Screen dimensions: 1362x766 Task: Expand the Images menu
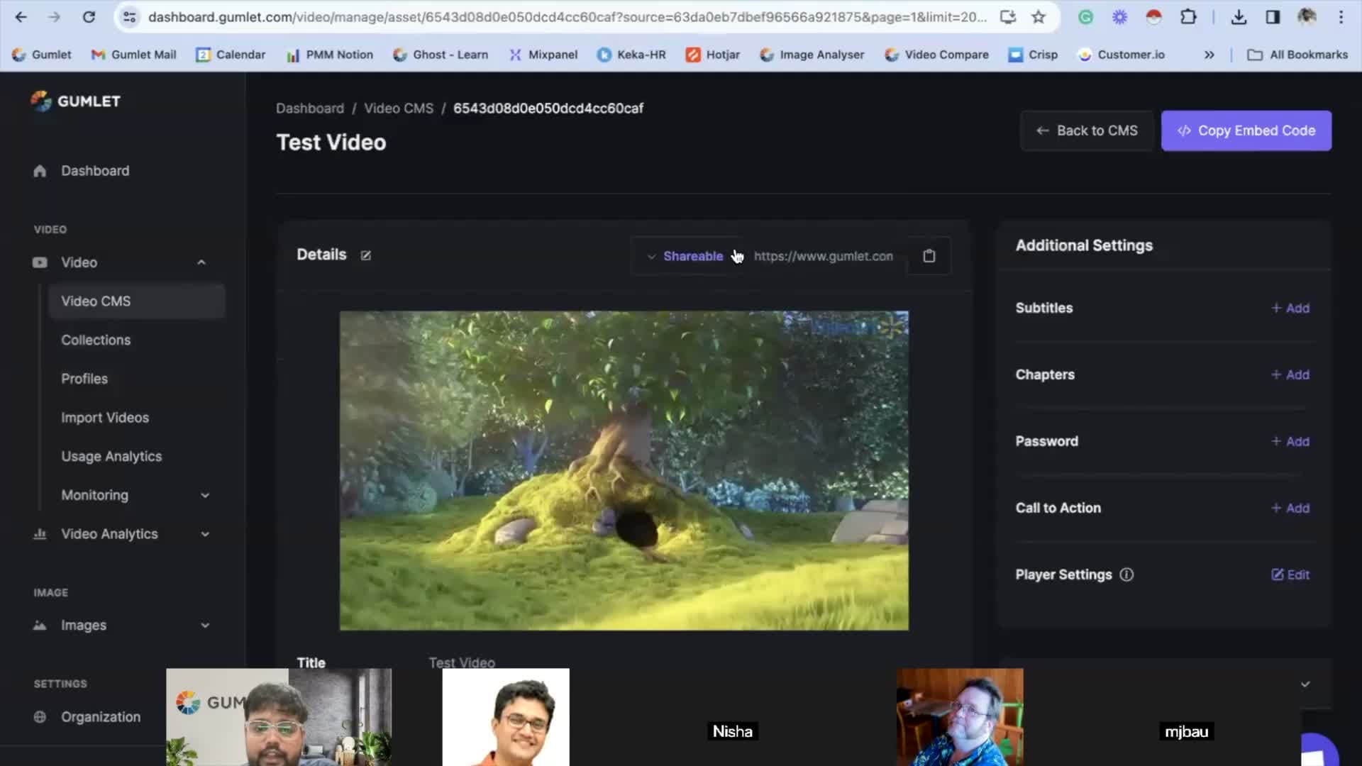(x=205, y=626)
